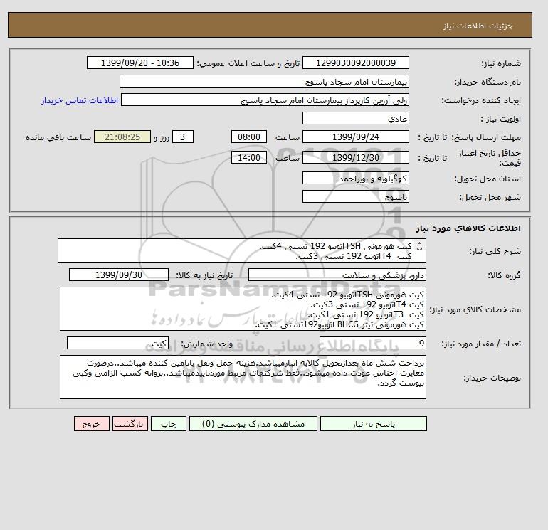Click the حداقل تاریخ اعتبار قیمت label
This screenshot has height=530, width=548.
point(490,158)
